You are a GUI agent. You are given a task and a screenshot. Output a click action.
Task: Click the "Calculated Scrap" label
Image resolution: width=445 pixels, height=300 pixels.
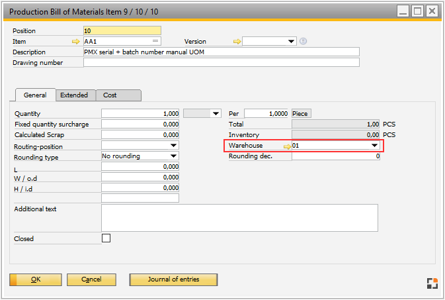(39, 135)
